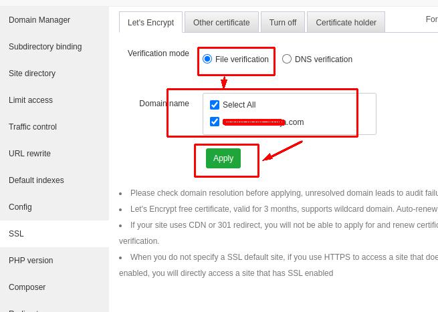Click the SSL sidebar item
Image resolution: width=438 pixels, height=312 pixels.
coord(16,234)
